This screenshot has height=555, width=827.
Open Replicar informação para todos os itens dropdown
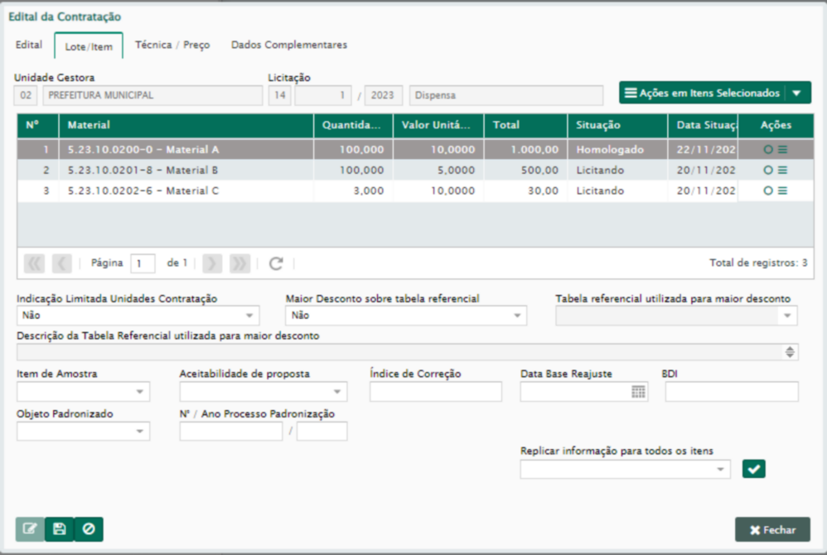720,469
